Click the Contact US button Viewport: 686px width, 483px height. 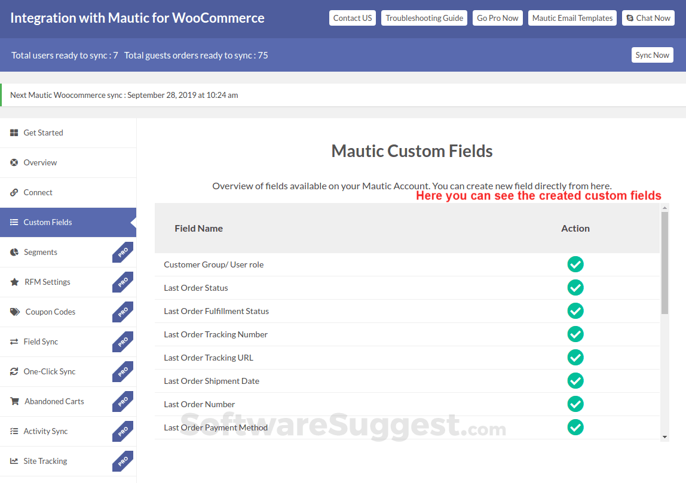tap(352, 18)
